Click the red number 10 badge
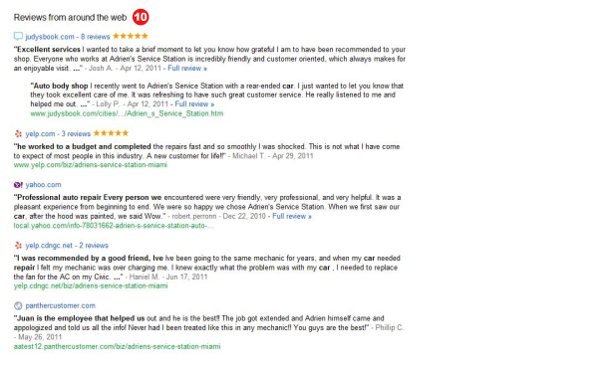Image resolution: width=598 pixels, height=371 pixels. pos(141,17)
